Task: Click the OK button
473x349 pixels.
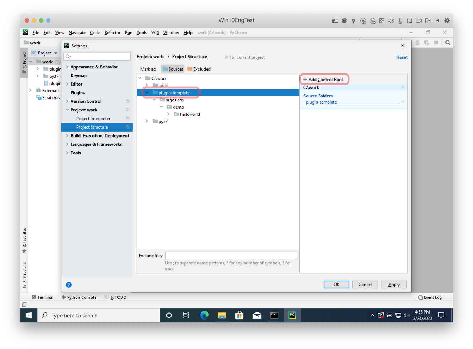Action: 337,285
